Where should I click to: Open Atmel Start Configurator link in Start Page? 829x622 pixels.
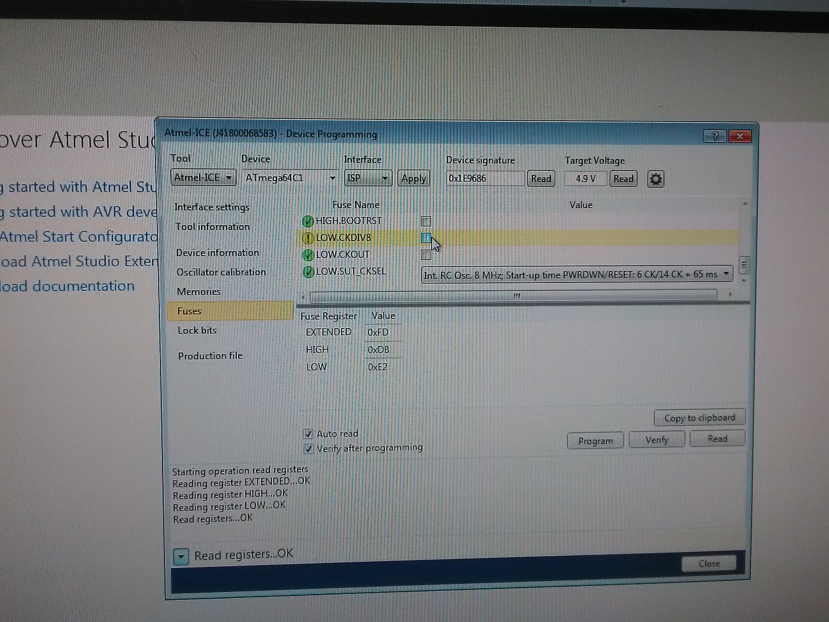[x=78, y=236]
